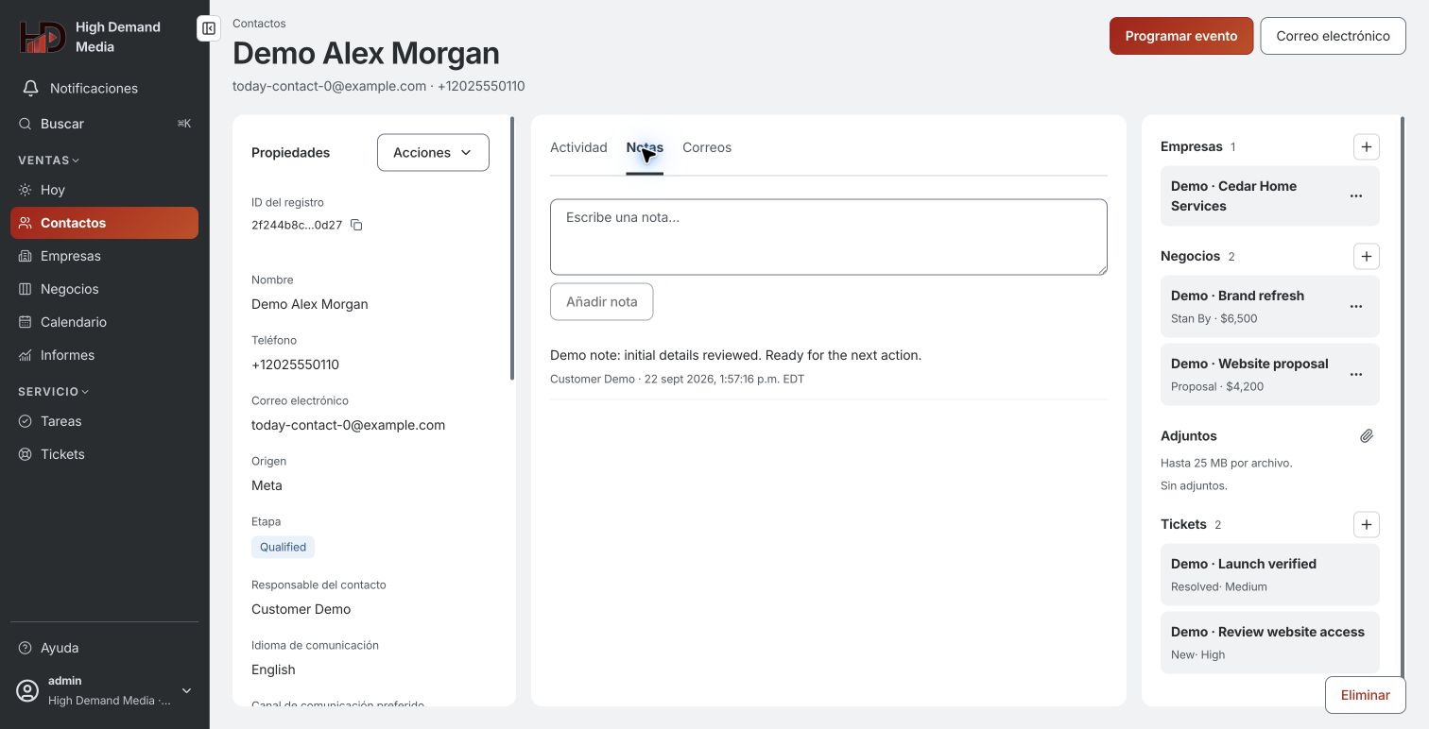This screenshot has width=1429, height=729.
Task: Open the Acciones dropdown
Action: tap(433, 152)
